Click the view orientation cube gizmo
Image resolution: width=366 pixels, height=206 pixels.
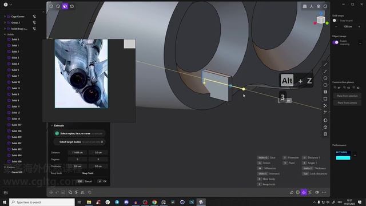(321, 20)
